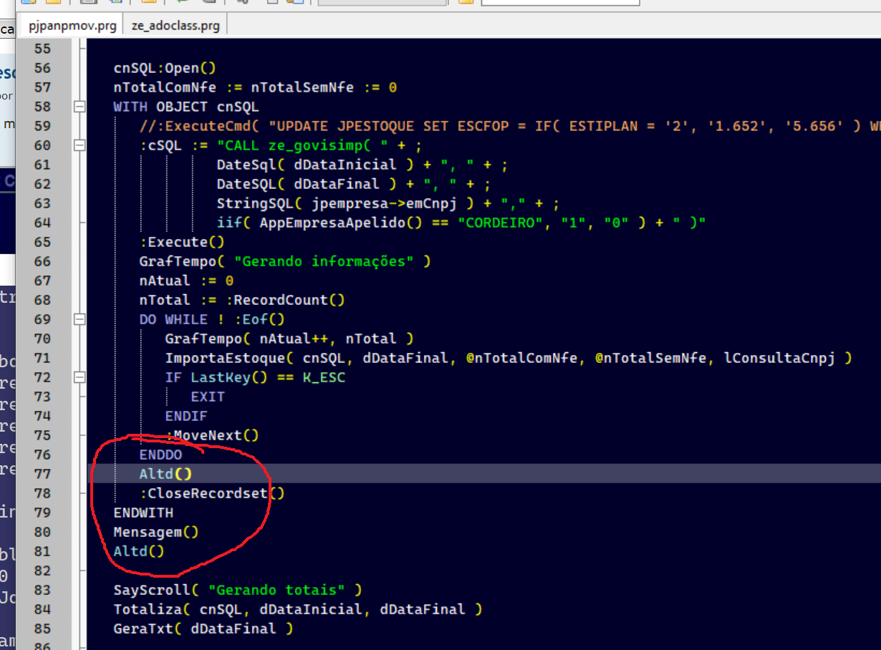Viewport: 881px width, 650px height.
Task: Click :CloseRecordset() call
Action: click(212, 493)
